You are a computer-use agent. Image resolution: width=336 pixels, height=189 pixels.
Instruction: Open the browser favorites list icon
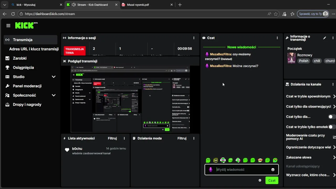[x=292, y=14]
